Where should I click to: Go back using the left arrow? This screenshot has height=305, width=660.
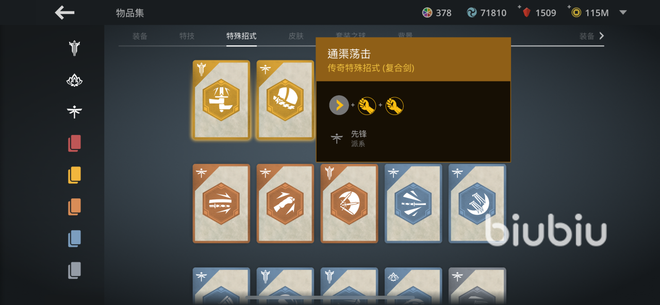(65, 13)
